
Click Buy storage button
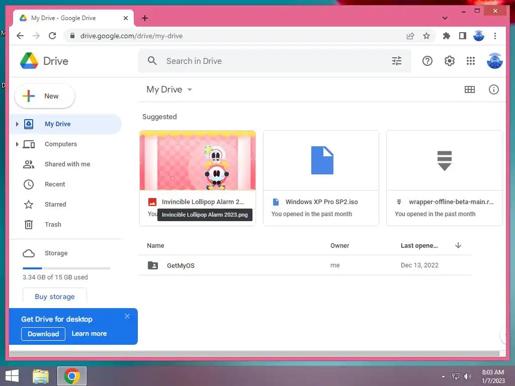pos(54,296)
